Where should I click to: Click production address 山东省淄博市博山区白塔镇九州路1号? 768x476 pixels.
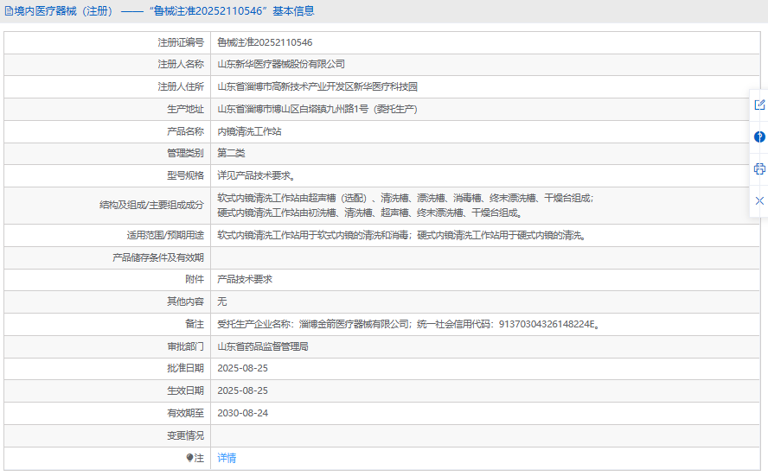point(317,109)
